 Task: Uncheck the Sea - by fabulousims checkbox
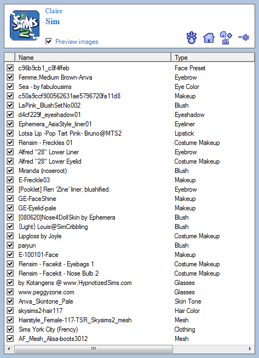coord(10,87)
